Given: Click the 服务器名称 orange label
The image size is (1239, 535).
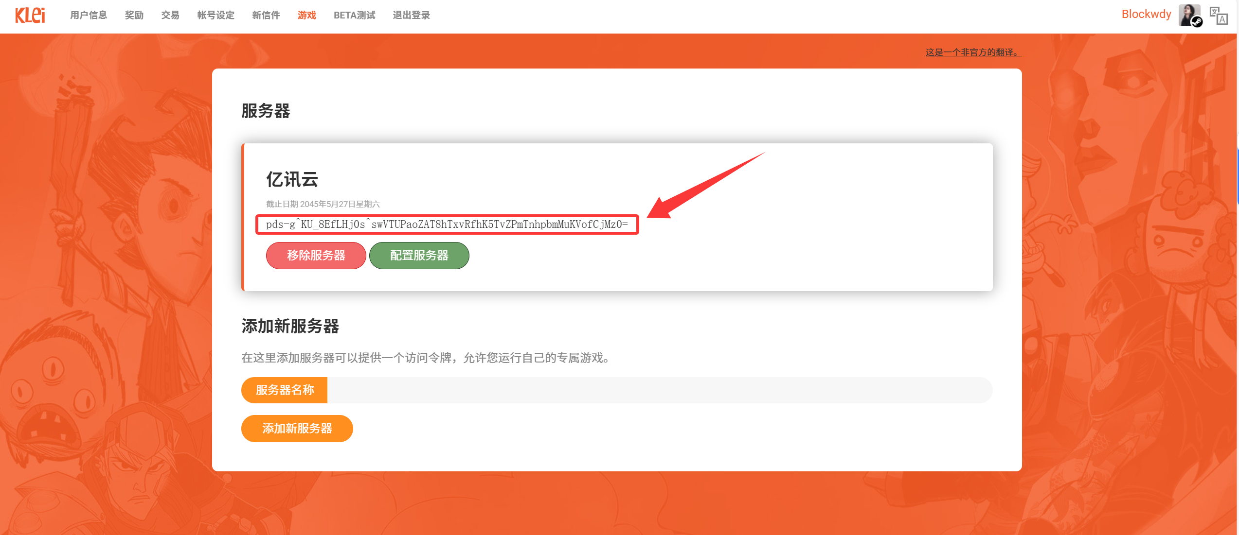Looking at the screenshot, I should click(285, 390).
